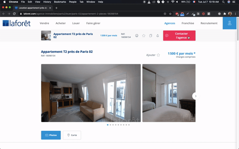The width and height of the screenshot is (239, 149).
Task: Open Chrome extensions puzzle icon
Action: (x=225, y=14)
